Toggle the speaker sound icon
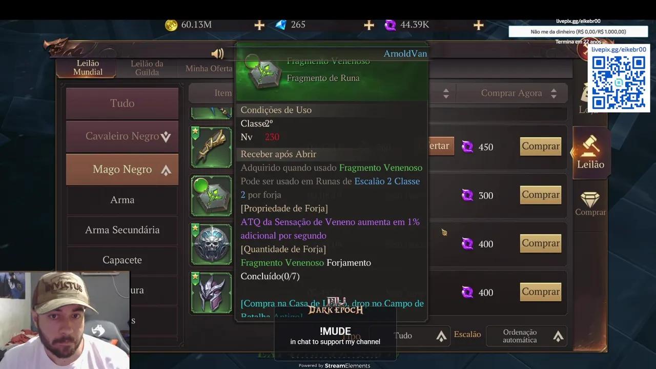Viewport: 656px width, 369px height. pos(217,54)
